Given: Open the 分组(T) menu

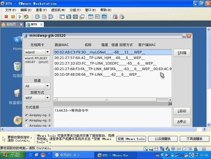Looking at the screenshot, I should click(x=75, y=10).
